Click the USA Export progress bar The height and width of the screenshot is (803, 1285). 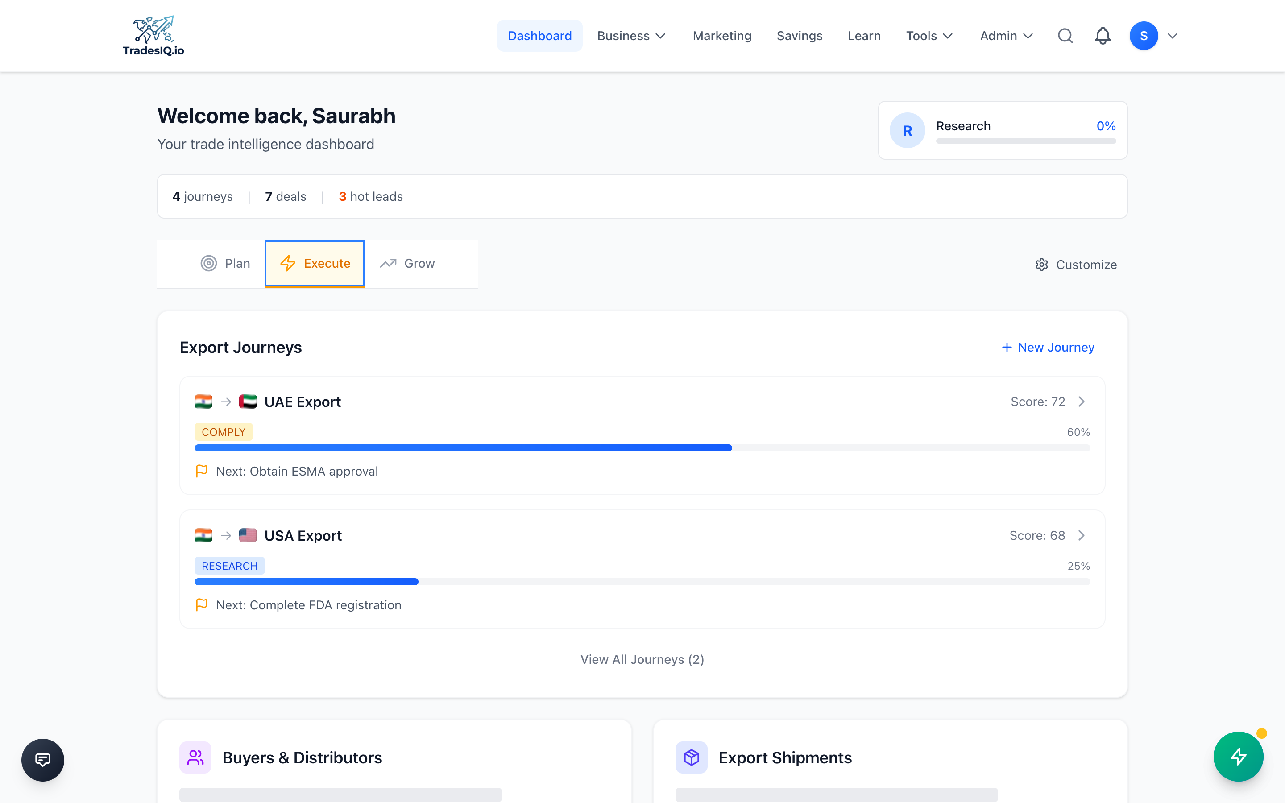point(642,582)
